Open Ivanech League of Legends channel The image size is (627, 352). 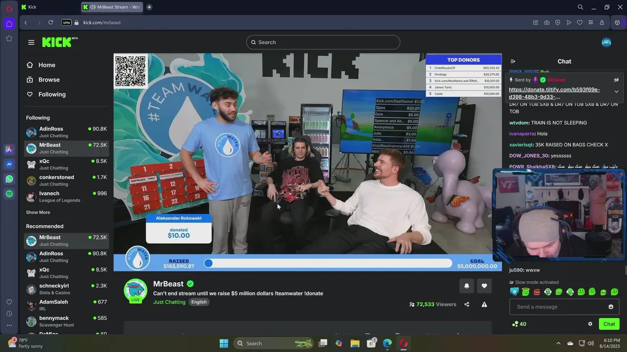tap(66, 197)
